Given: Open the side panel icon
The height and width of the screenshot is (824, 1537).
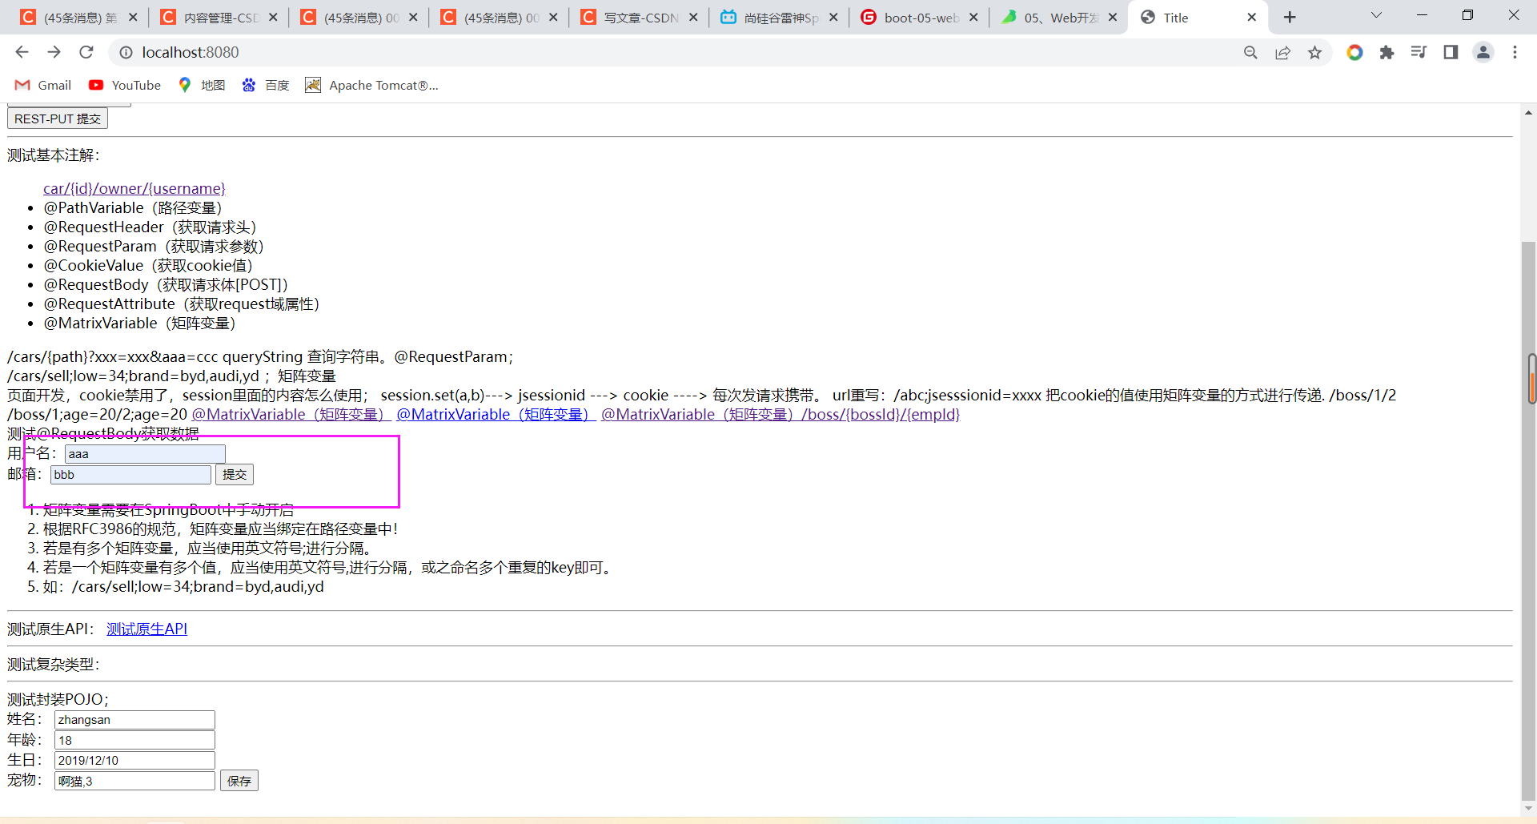Looking at the screenshot, I should pyautogui.click(x=1451, y=52).
